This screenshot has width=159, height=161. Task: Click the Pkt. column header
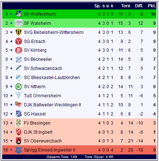point(152,6)
